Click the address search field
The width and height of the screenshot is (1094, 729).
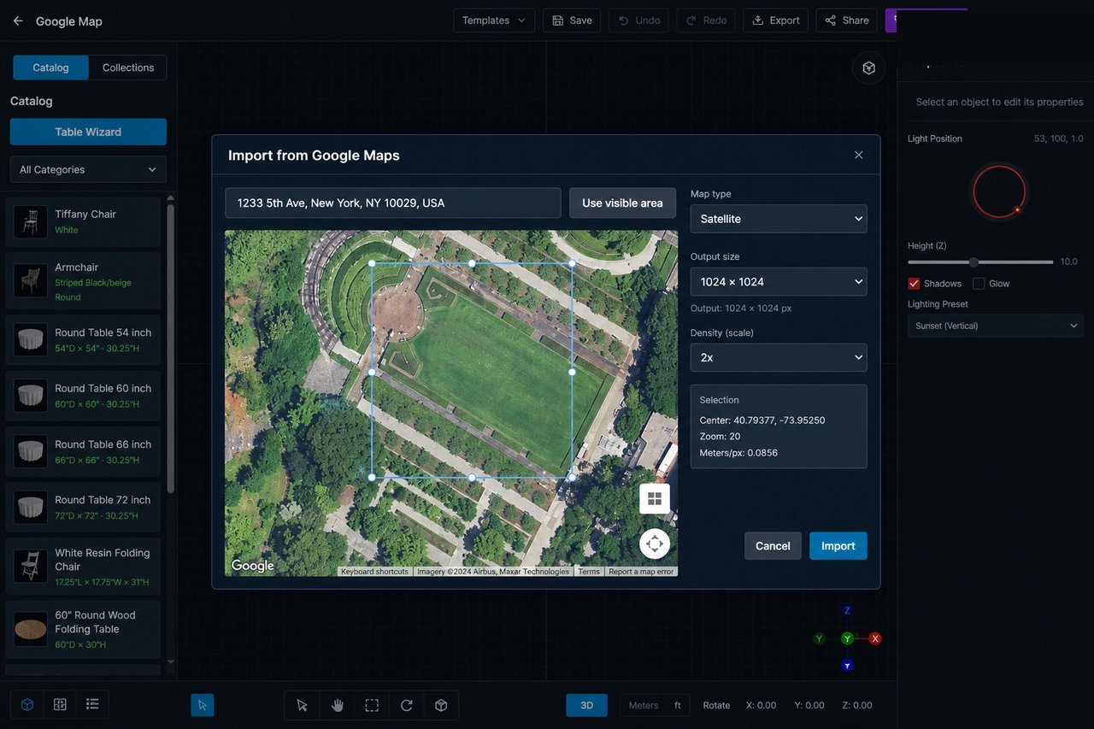coord(393,203)
